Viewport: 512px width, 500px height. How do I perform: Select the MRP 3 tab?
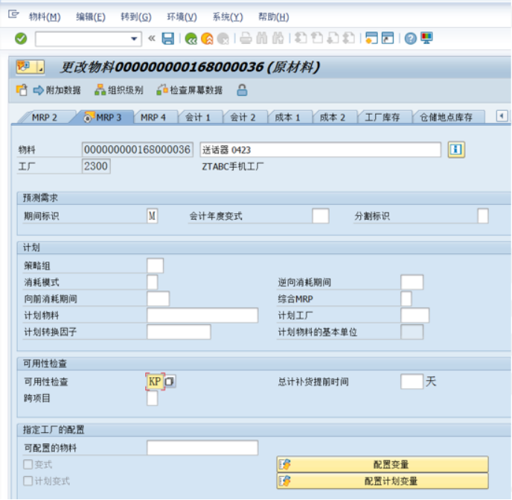pos(103,118)
